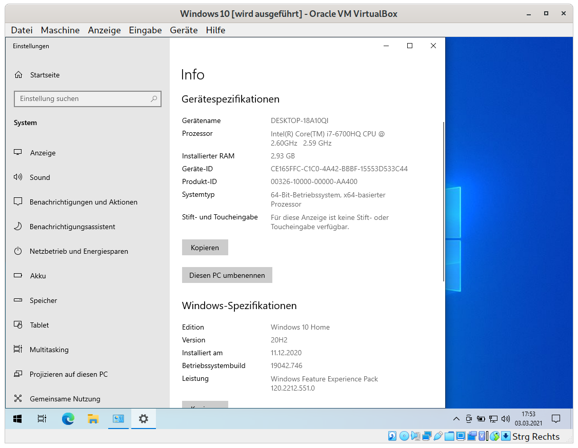The height and width of the screenshot is (448, 578).
Task: Click the Installiert am date 11.12.2020
Action: pyautogui.click(x=286, y=353)
